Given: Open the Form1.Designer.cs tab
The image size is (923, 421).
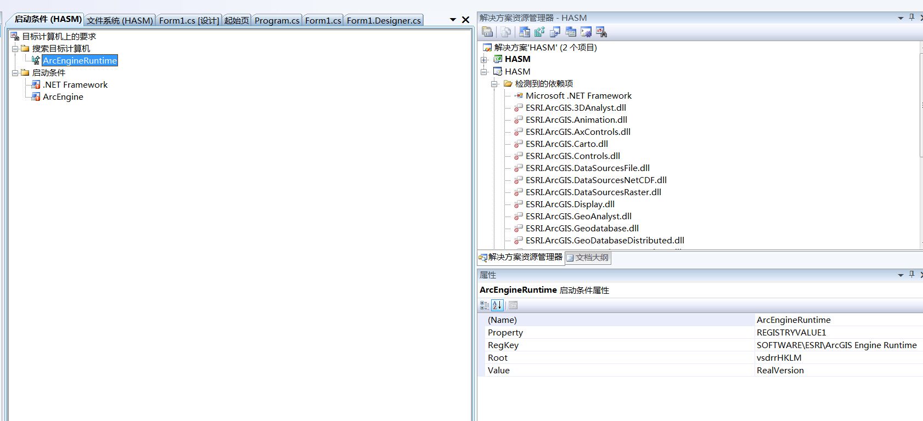Looking at the screenshot, I should (x=384, y=20).
